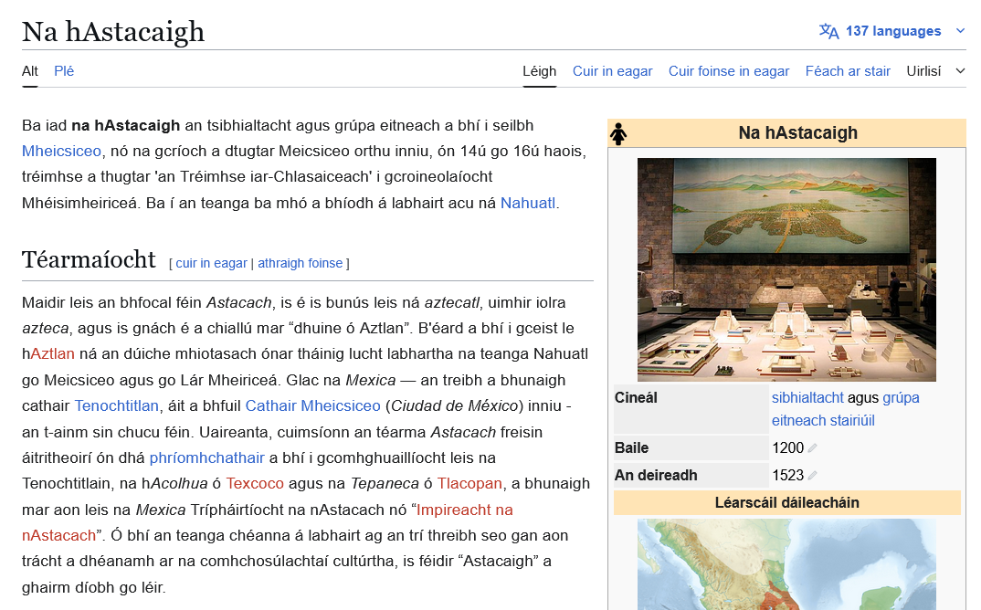Image resolution: width=981 pixels, height=610 pixels.
Task: Click the value 1200 in infobox
Action: pos(787,447)
